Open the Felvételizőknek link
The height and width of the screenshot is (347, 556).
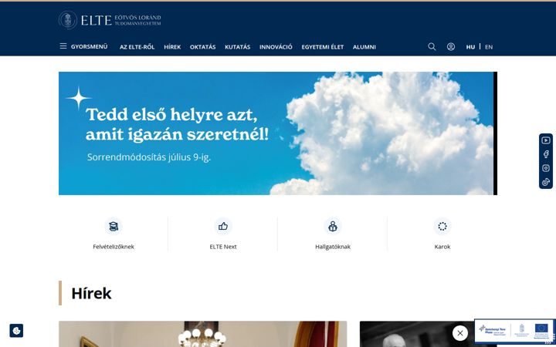(114, 247)
